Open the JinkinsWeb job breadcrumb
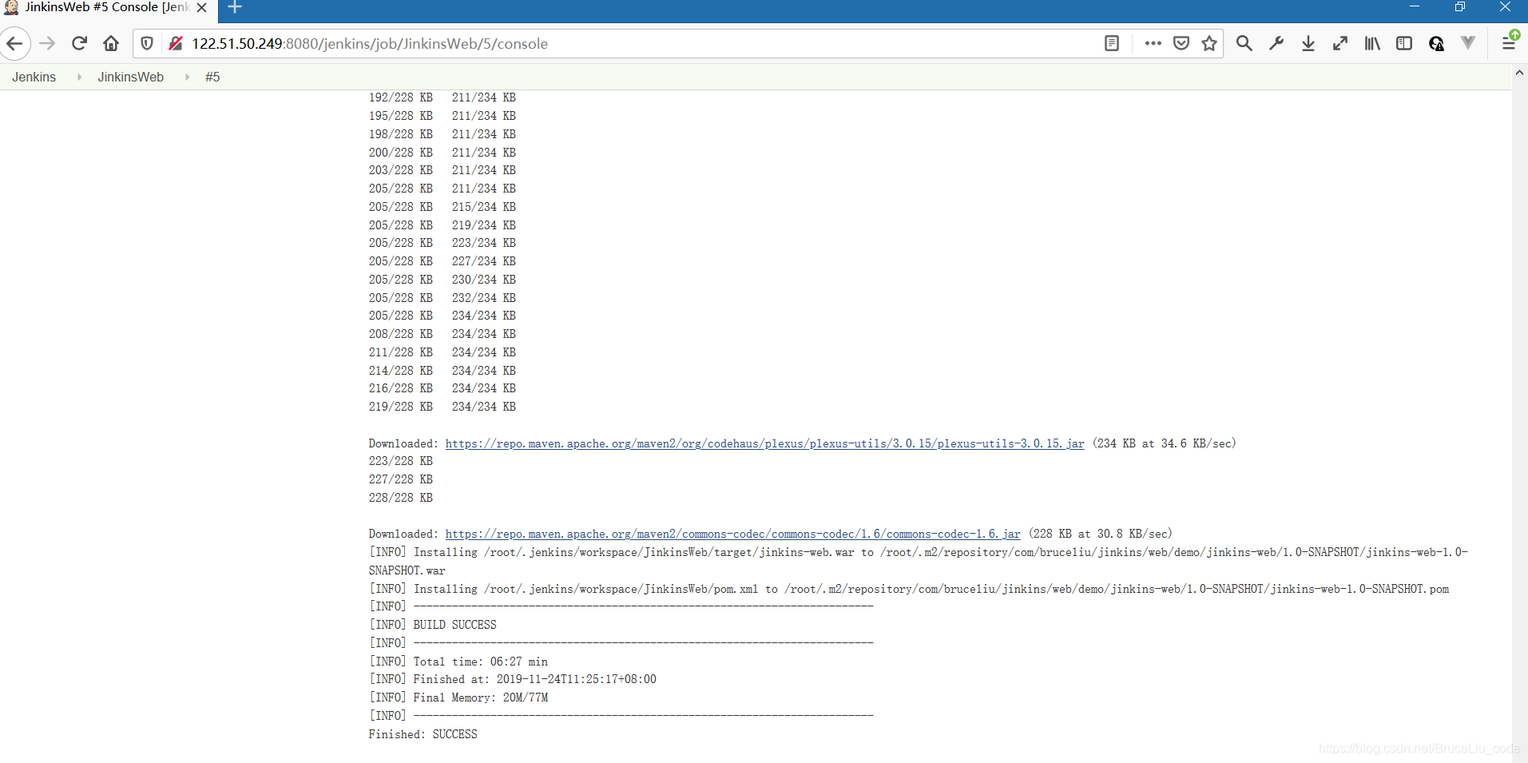This screenshot has width=1528, height=763. pos(131,77)
